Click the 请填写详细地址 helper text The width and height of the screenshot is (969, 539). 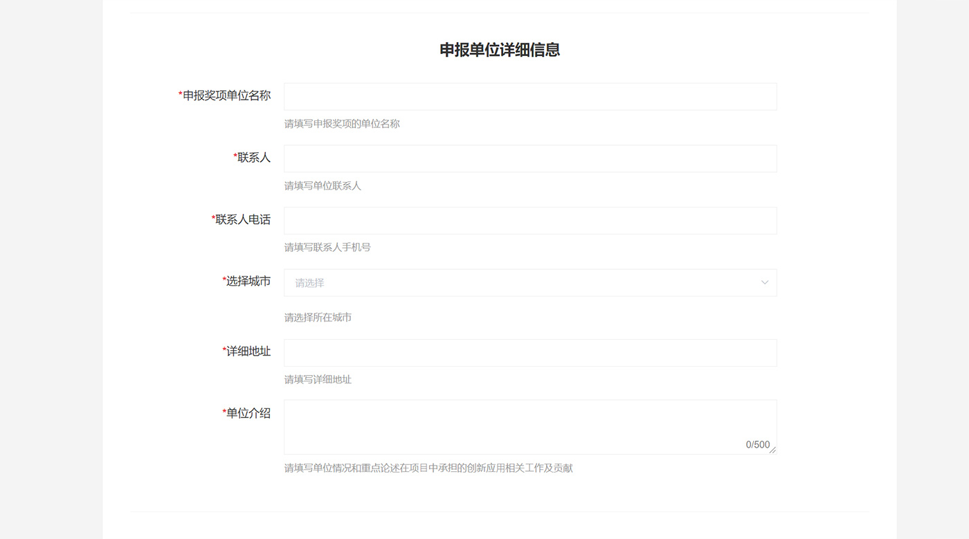(x=318, y=380)
